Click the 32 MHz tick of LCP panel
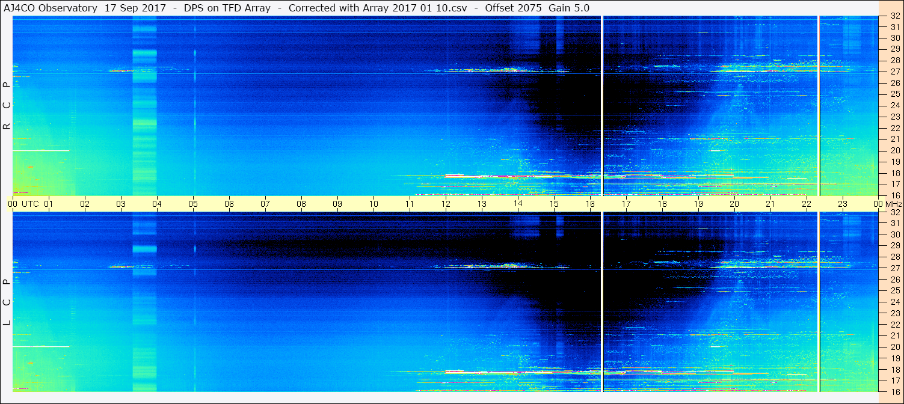 (894, 212)
